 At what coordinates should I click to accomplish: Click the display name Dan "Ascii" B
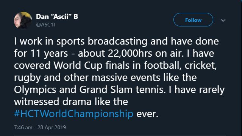[57, 17]
